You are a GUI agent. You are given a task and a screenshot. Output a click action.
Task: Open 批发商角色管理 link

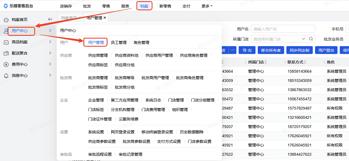click(190, 78)
